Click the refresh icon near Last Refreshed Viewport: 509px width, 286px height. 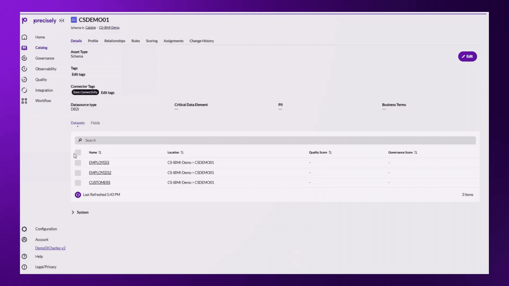click(x=78, y=195)
